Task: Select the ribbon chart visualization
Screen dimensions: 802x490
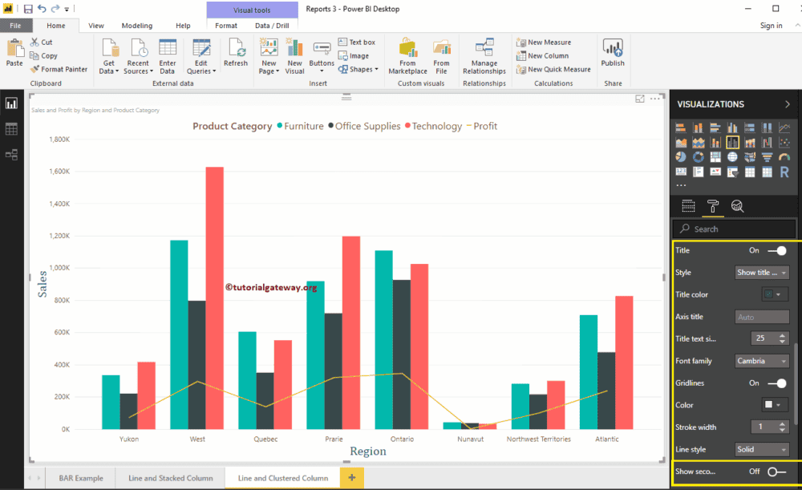Action: click(x=750, y=143)
